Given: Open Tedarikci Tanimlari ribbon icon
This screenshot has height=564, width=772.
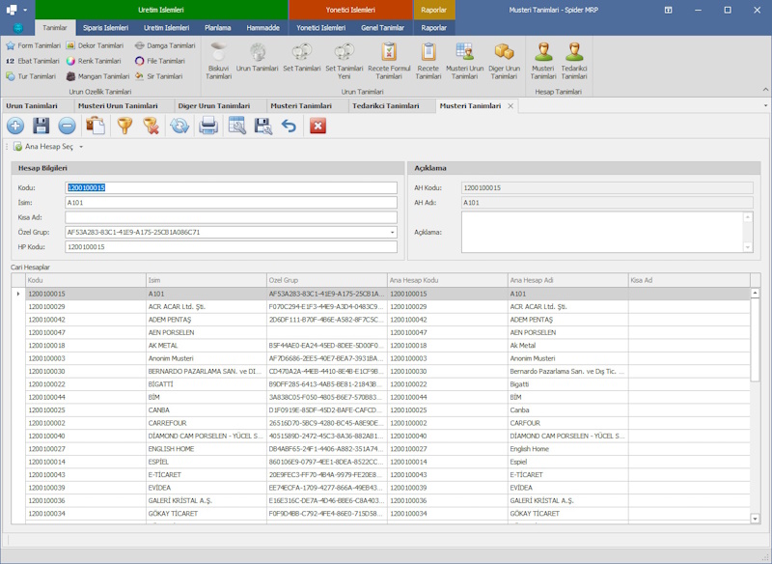Looking at the screenshot, I should pos(574,61).
